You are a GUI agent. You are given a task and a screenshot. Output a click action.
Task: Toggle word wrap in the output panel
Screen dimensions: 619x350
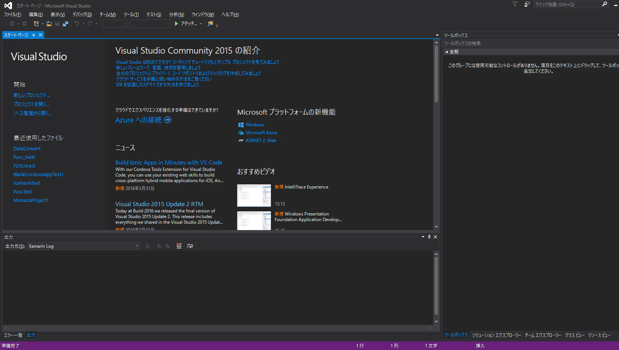click(x=190, y=246)
